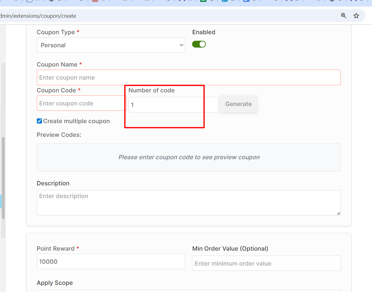Click the Preview Codes placeholder box
The width and height of the screenshot is (372, 292).
[188, 157]
